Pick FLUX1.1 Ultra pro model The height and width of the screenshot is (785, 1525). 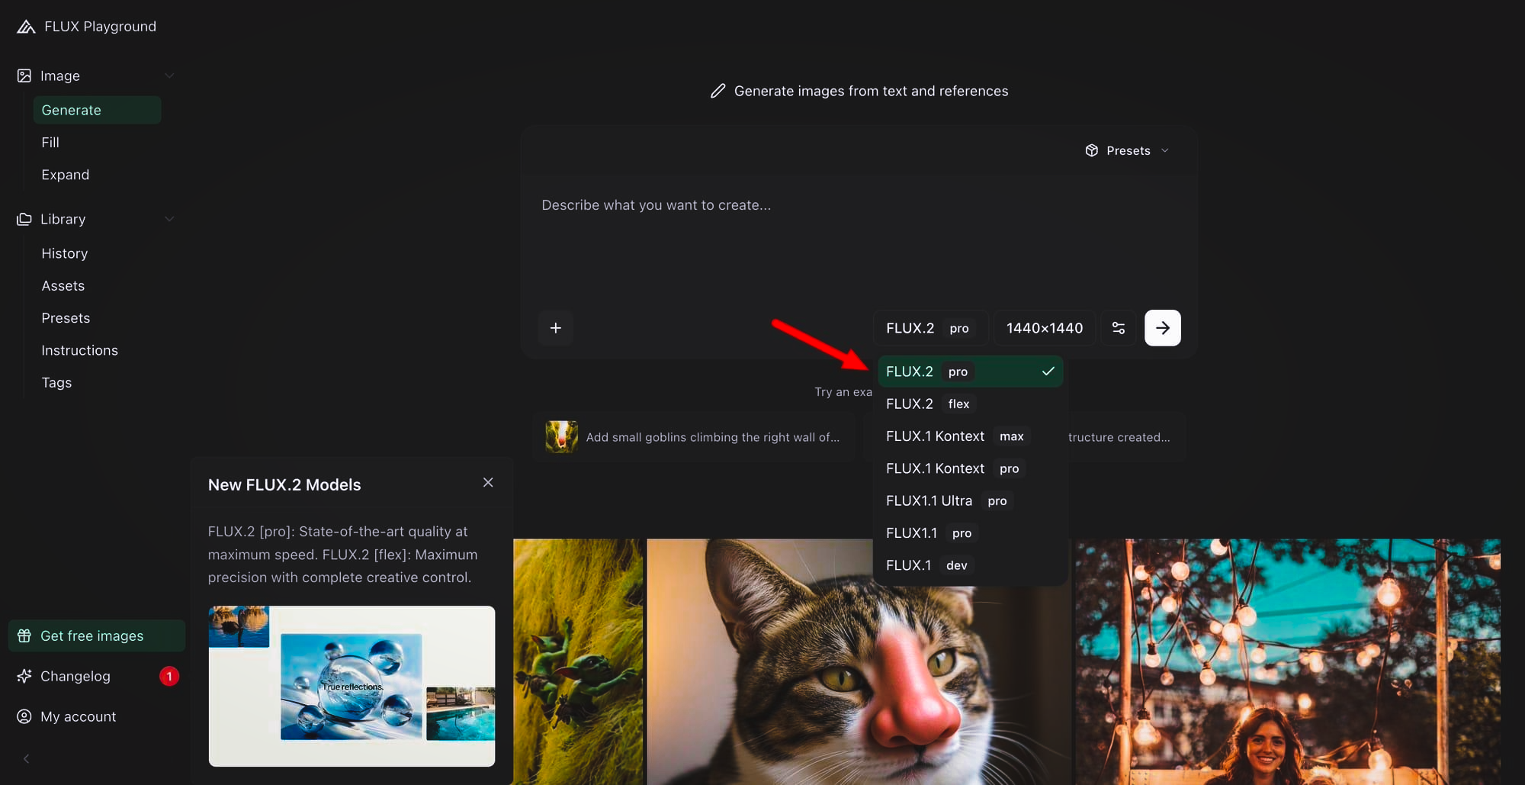(970, 500)
